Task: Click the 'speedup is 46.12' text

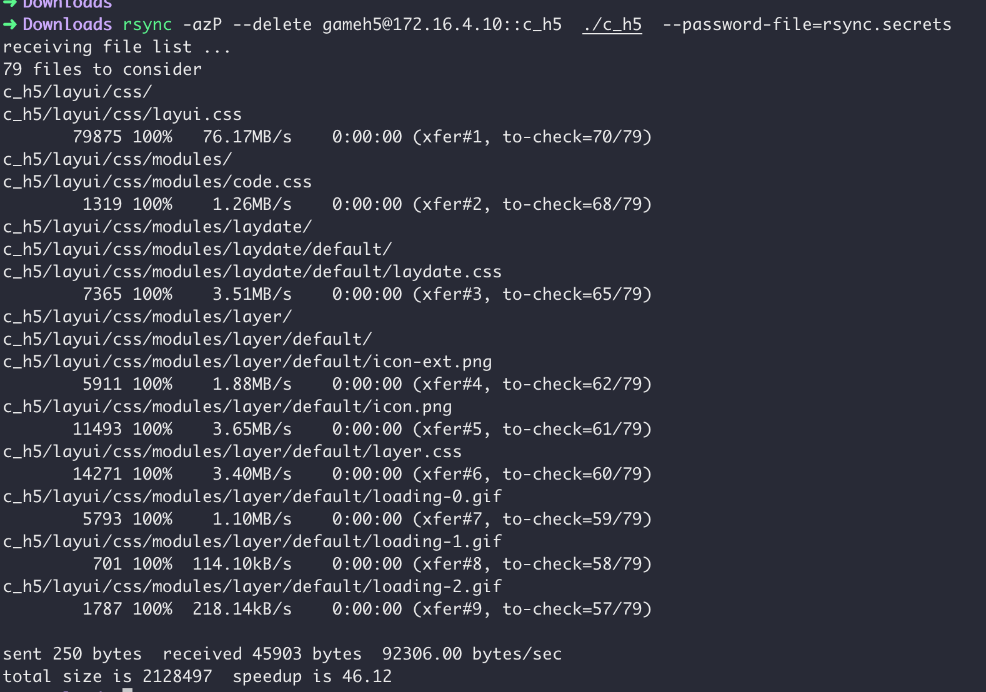Action: tap(312, 676)
